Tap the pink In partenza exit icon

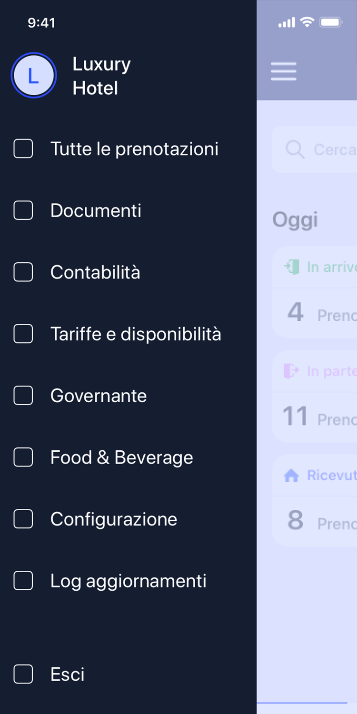(x=291, y=370)
